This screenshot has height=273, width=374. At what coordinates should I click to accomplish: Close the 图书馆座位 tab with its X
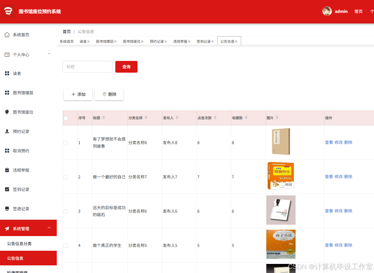click(142, 42)
